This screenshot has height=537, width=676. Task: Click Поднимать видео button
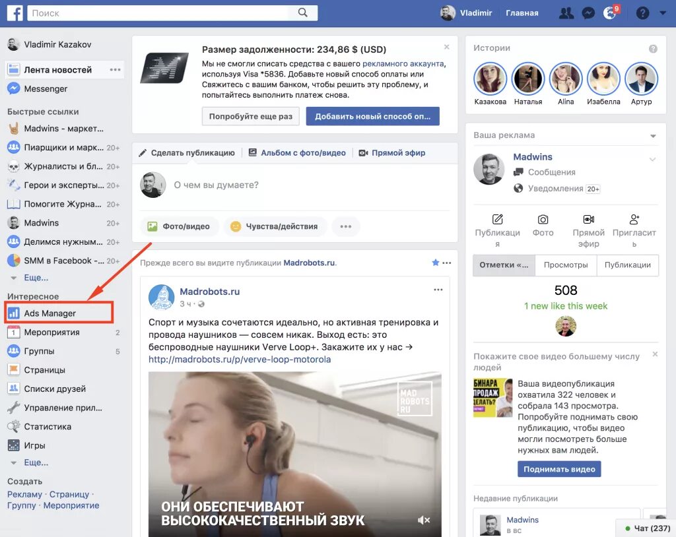coord(559,469)
